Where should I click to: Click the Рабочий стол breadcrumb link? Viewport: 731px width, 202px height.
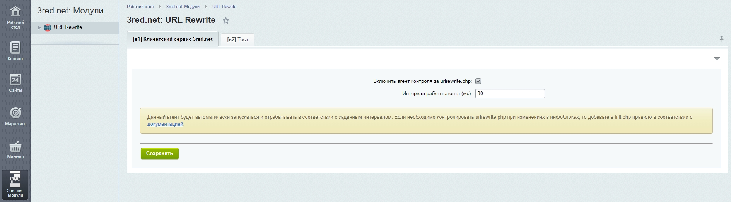tap(140, 7)
